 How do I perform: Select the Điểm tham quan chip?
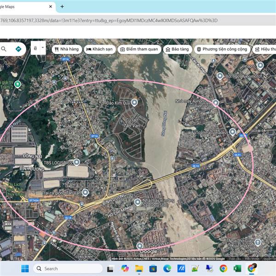coord(139,49)
